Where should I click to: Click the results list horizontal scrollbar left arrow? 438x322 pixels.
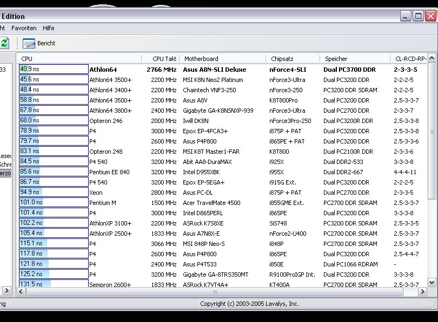21,292
